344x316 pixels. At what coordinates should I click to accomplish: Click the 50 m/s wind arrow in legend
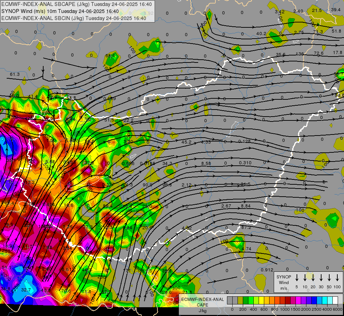point(329,278)
